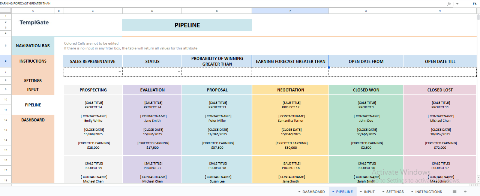Select column E header
The image size is (480, 196).
[217, 11]
